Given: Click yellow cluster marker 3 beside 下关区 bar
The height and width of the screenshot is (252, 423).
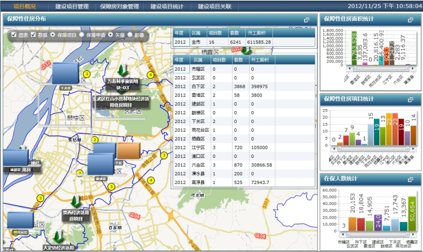Looking at the screenshot, I should [86, 74].
